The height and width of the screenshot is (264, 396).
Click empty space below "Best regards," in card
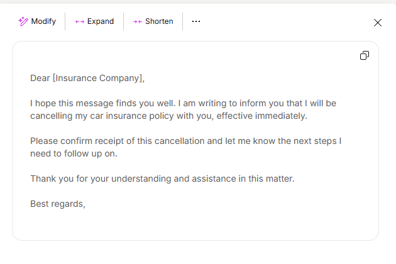[194, 225]
